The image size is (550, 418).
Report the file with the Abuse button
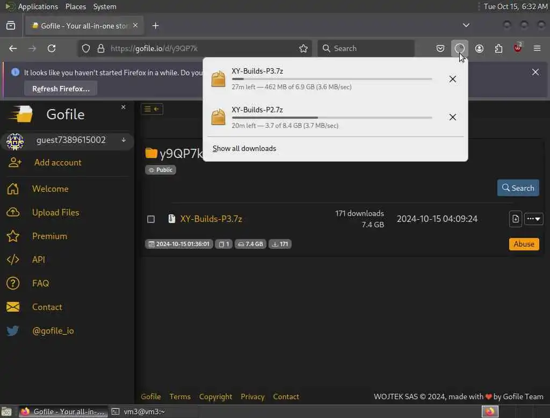pos(524,244)
